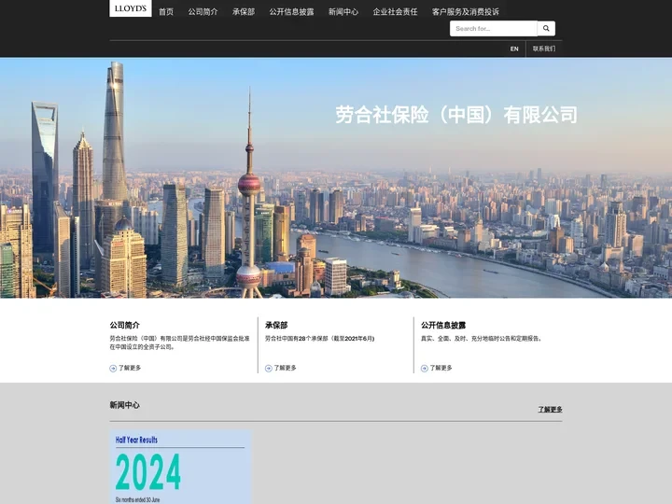
Task: Click the 公司简介 section heading
Action: [x=125, y=326]
